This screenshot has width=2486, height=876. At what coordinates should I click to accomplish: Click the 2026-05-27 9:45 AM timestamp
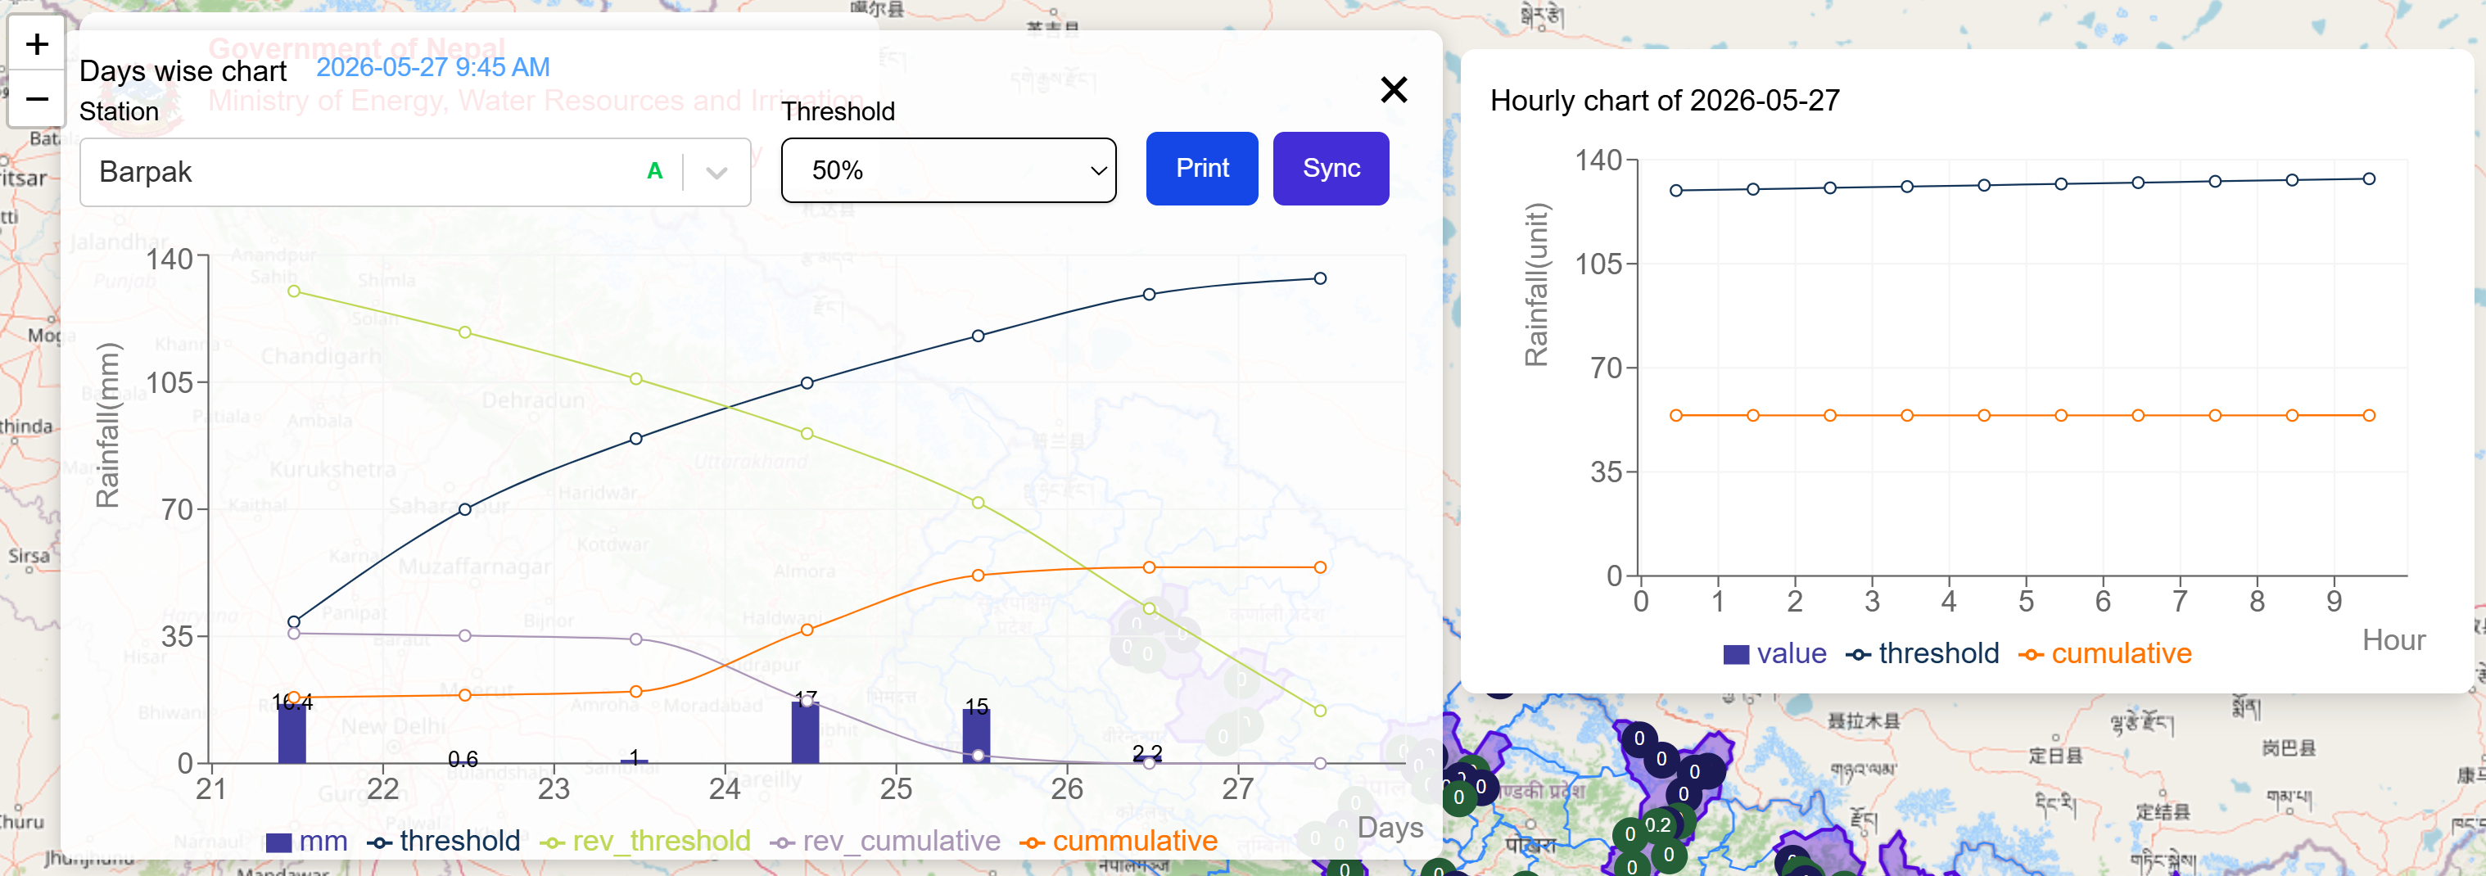pyautogui.click(x=433, y=67)
